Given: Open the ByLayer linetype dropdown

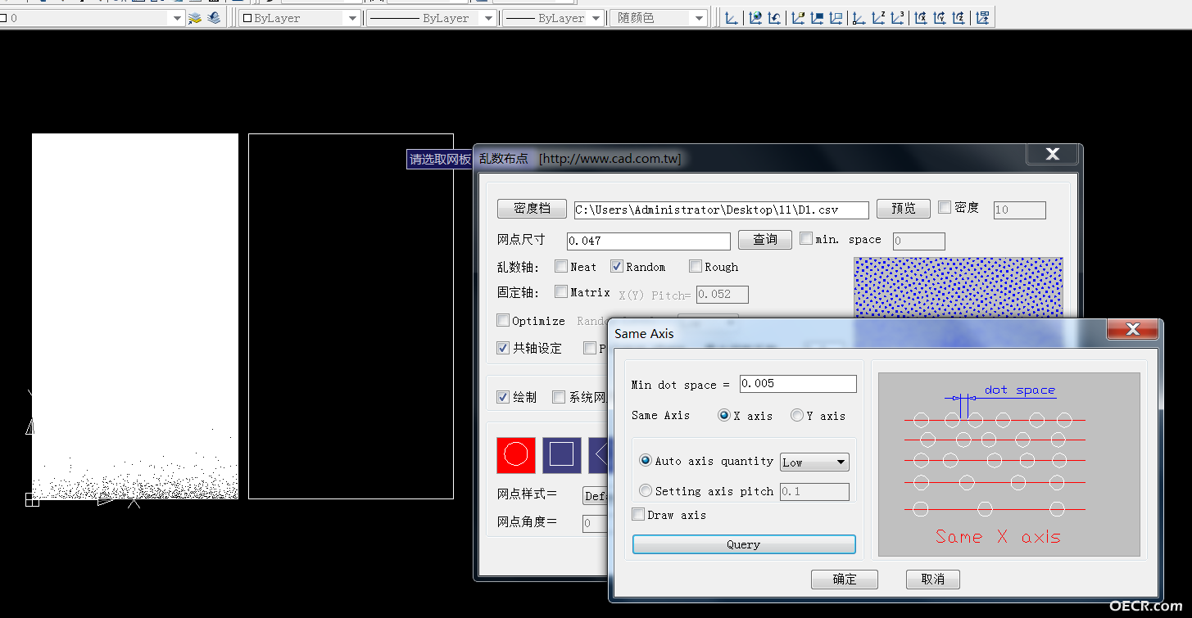Looking at the screenshot, I should [x=488, y=18].
